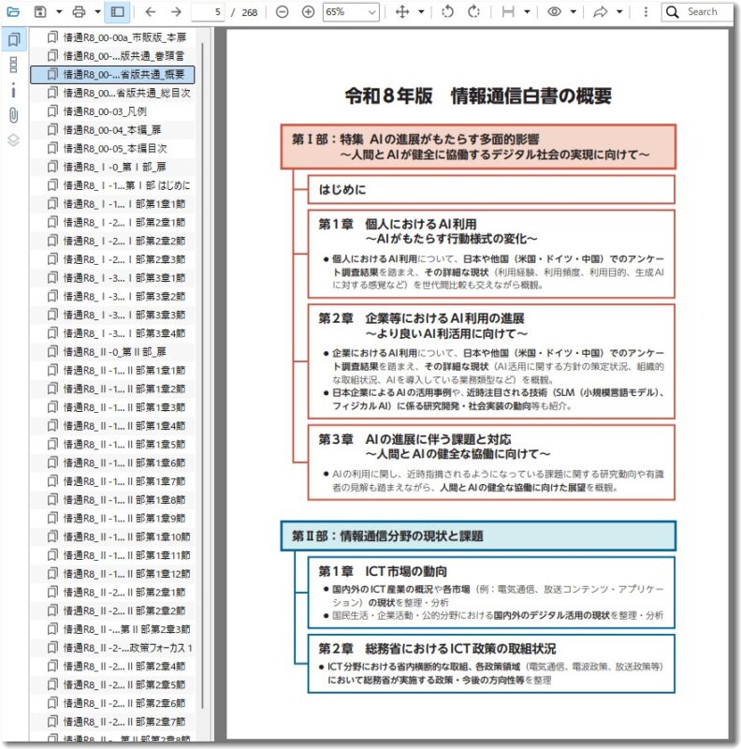Viewport: 741px width, 749px height.
Task: Click the fit-width page layout icon
Action: pos(508,12)
